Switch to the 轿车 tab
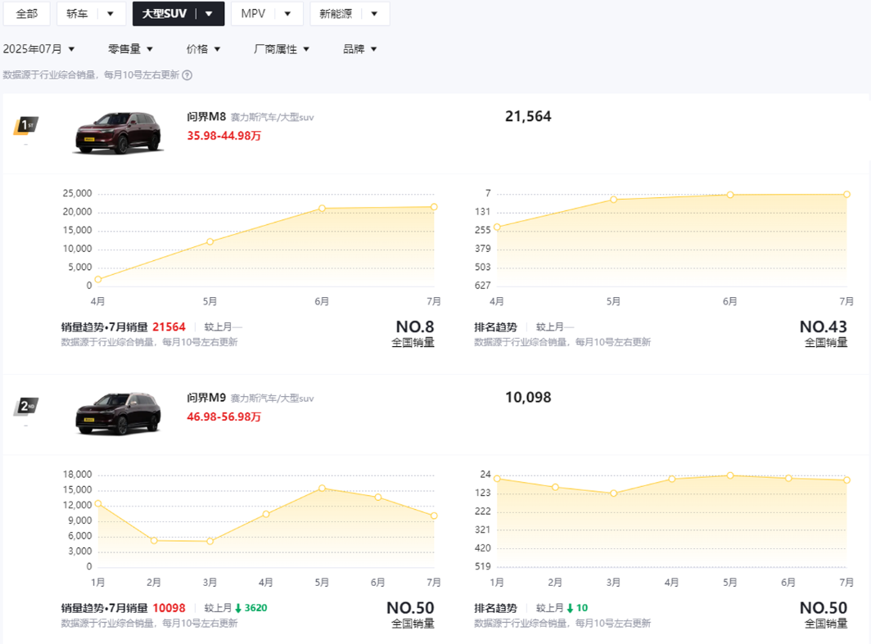The width and height of the screenshot is (871, 644). pyautogui.click(x=77, y=14)
